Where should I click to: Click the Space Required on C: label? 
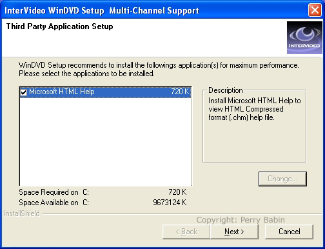point(54,192)
